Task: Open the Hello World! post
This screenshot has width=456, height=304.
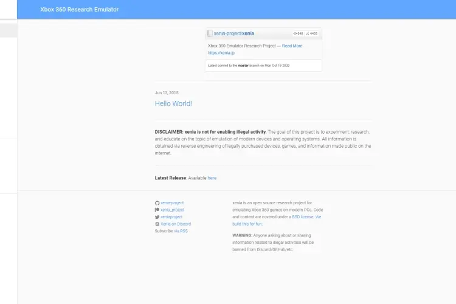Action: coord(173,103)
